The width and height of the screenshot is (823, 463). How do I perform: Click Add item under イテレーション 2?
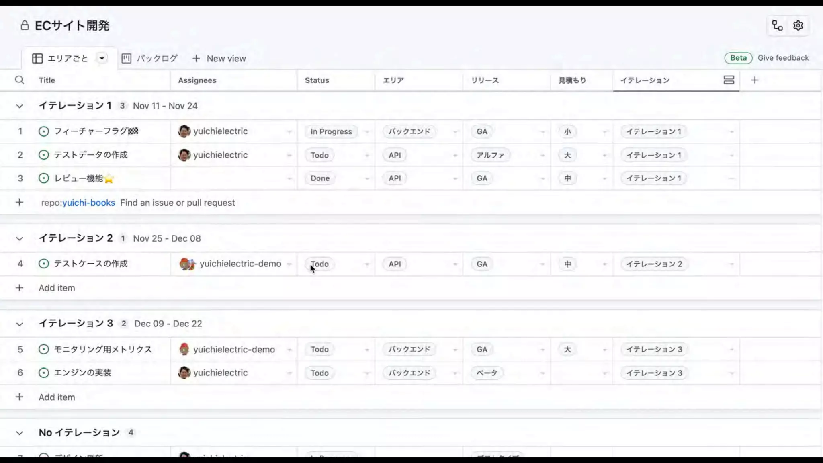pos(57,288)
